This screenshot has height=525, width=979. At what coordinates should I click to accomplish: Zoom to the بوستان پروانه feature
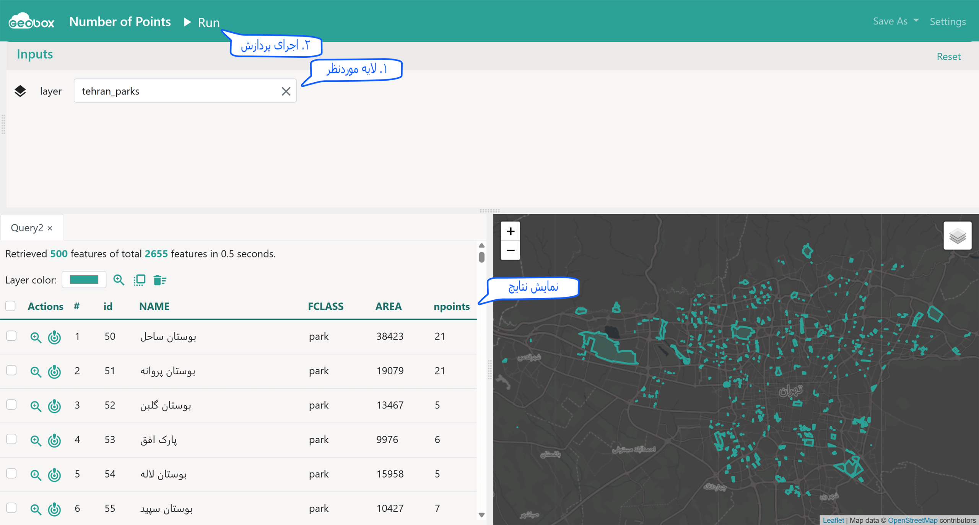tap(36, 371)
